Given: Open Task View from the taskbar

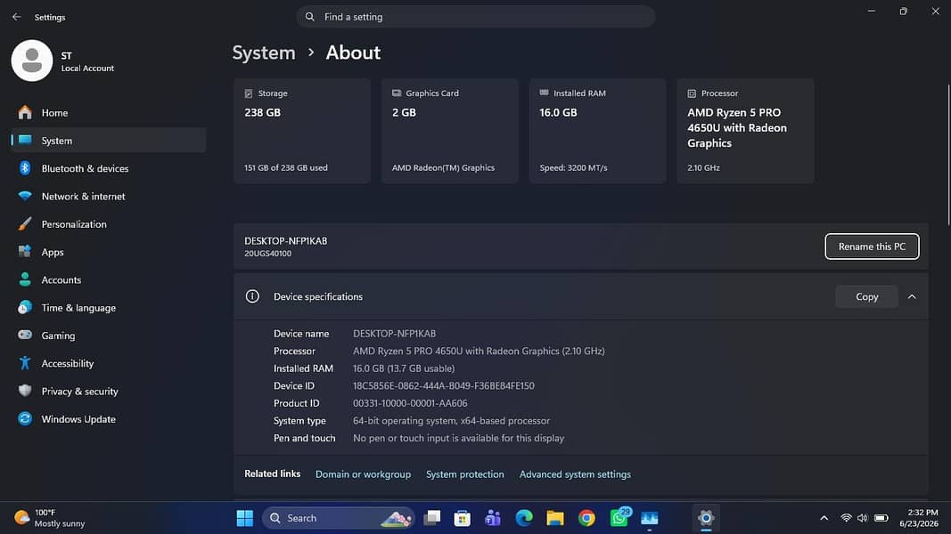Looking at the screenshot, I should pyautogui.click(x=432, y=518).
